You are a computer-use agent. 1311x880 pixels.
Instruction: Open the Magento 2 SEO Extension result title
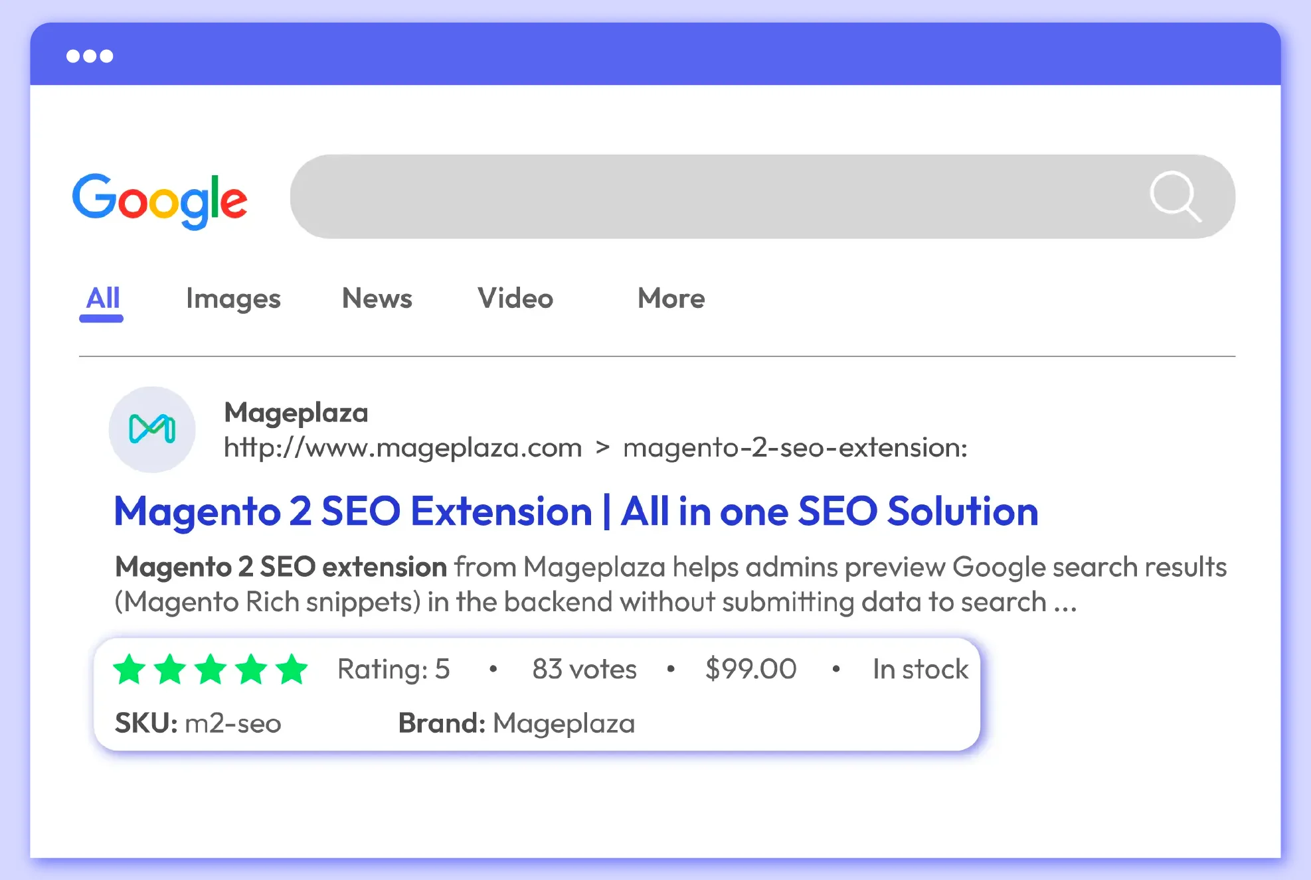pos(576,512)
